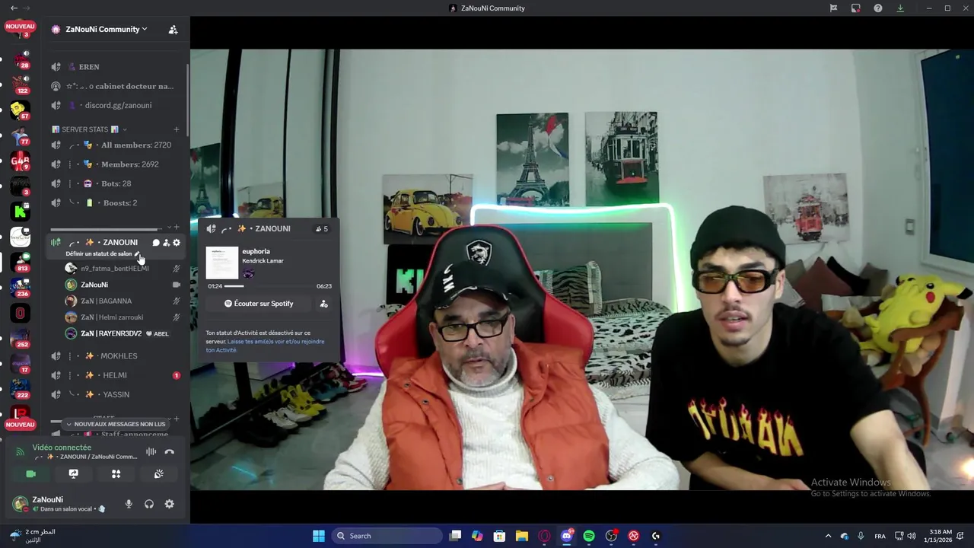Seek the Spotify song progress bar
This screenshot has width=974, height=548.
(x=269, y=286)
